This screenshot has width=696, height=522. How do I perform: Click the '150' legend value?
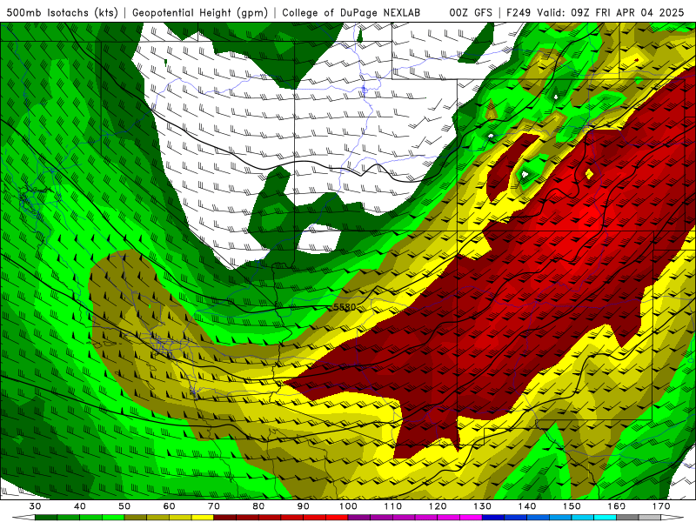point(572,506)
